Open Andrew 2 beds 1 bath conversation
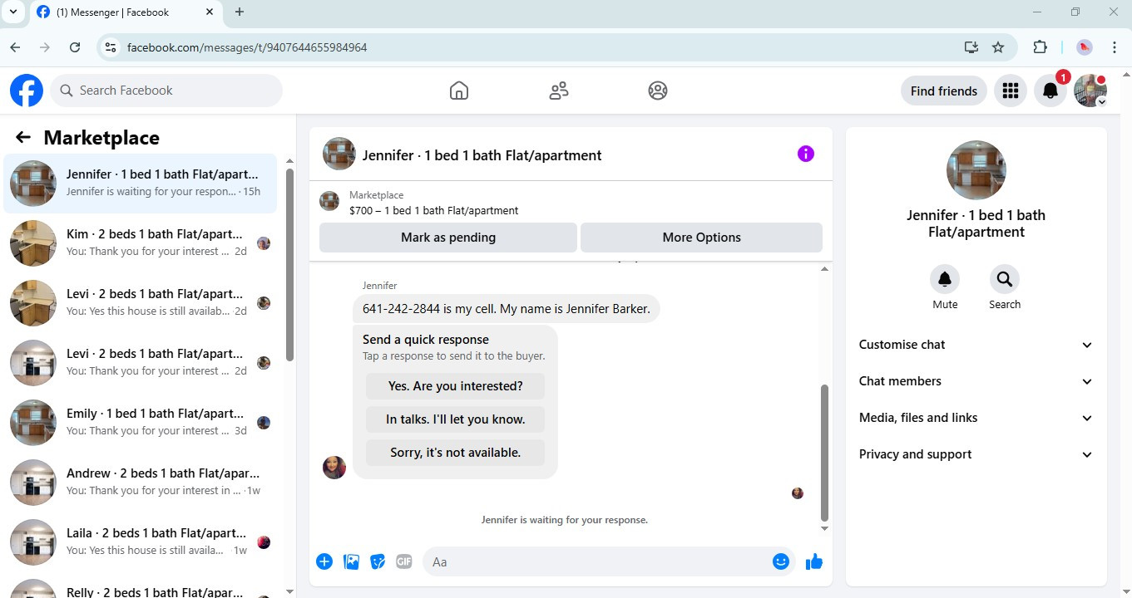This screenshot has height=598, width=1132. 141,483
